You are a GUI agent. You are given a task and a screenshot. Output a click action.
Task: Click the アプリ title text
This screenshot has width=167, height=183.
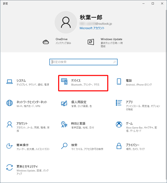coord(129,102)
